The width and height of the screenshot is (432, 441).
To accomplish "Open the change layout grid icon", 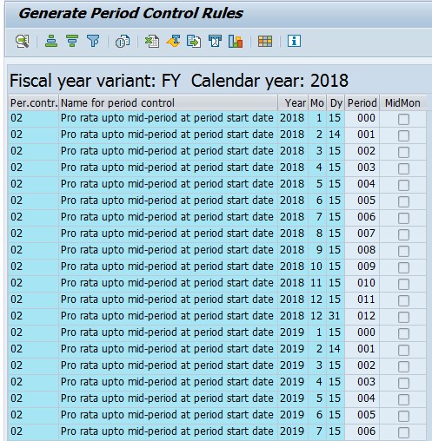I will coord(265,42).
